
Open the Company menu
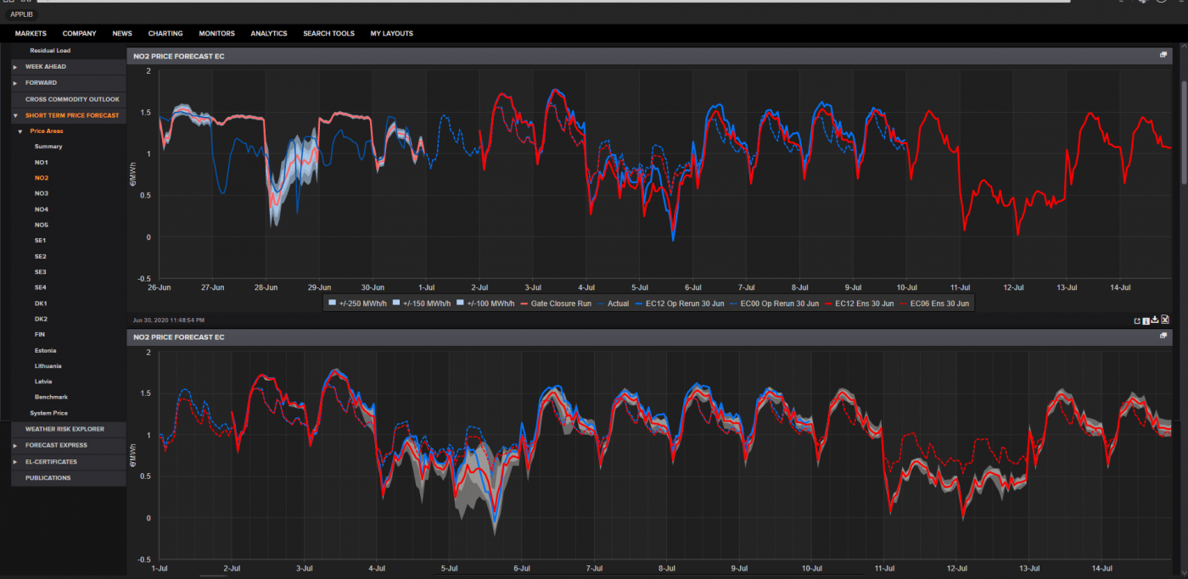[x=79, y=33]
